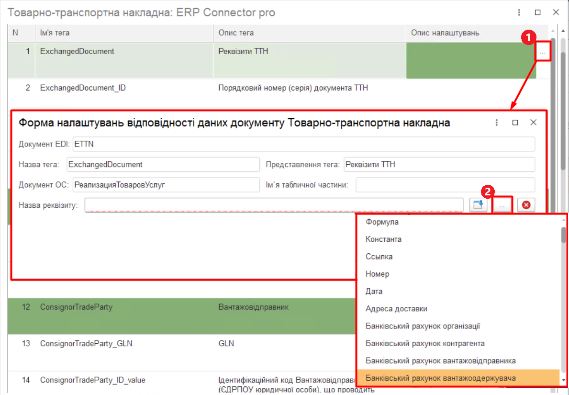Click the 'Назва реквізиту' input field
569x395 pixels.
click(273, 205)
